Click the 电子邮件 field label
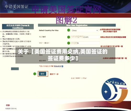The image size is (131, 111). (42, 37)
